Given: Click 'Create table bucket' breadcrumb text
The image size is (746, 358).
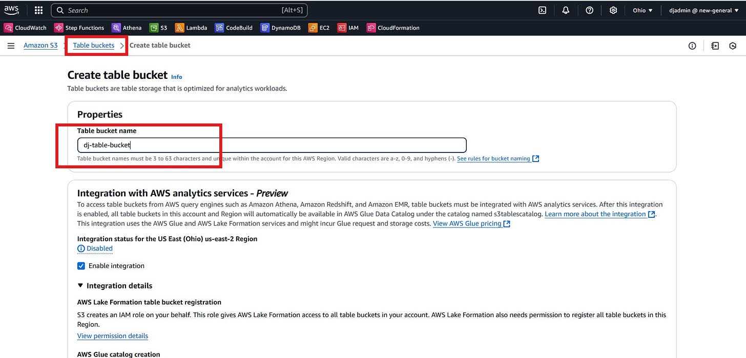Looking at the screenshot, I should coord(160,46).
